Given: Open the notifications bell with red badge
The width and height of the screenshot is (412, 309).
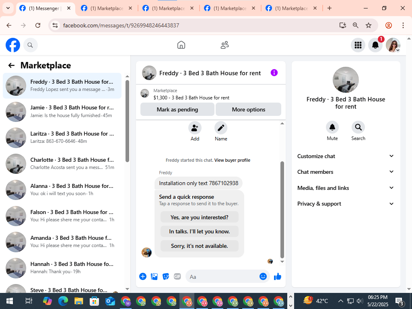Looking at the screenshot, I should pyautogui.click(x=375, y=45).
